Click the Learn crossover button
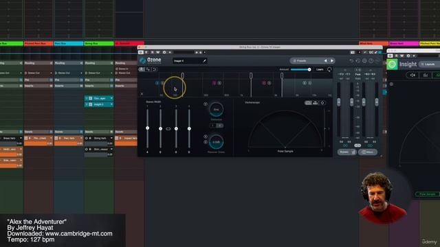The height and width of the screenshot is (247, 440). coord(320,69)
